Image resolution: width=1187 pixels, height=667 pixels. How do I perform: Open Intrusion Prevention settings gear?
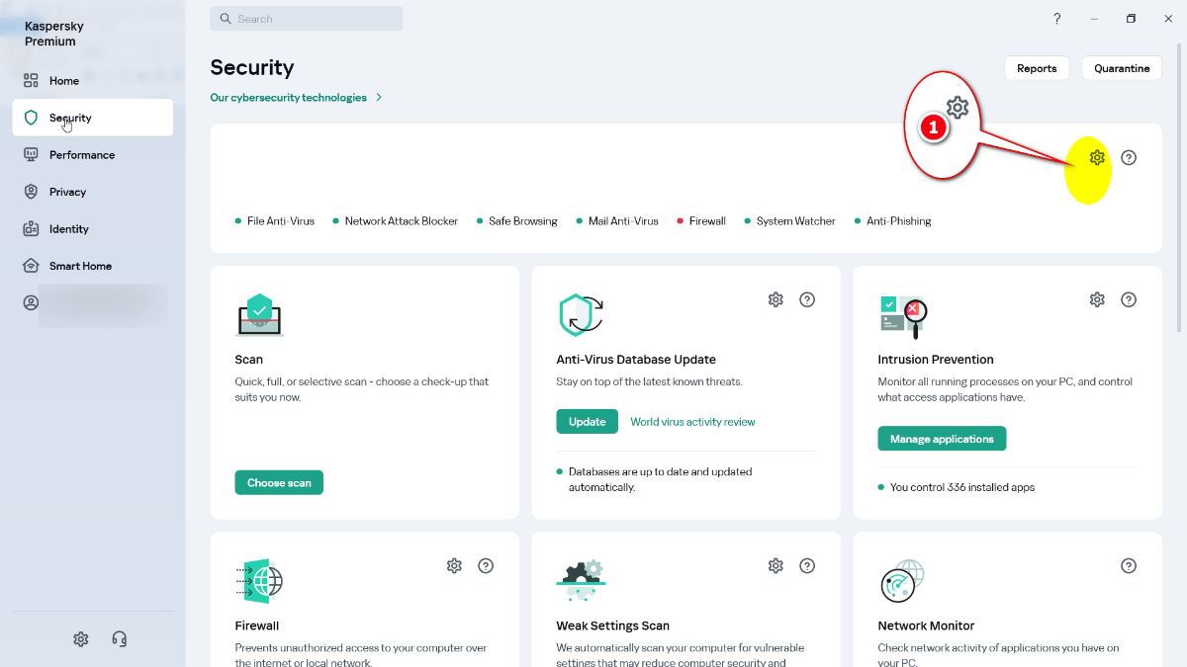pos(1097,299)
